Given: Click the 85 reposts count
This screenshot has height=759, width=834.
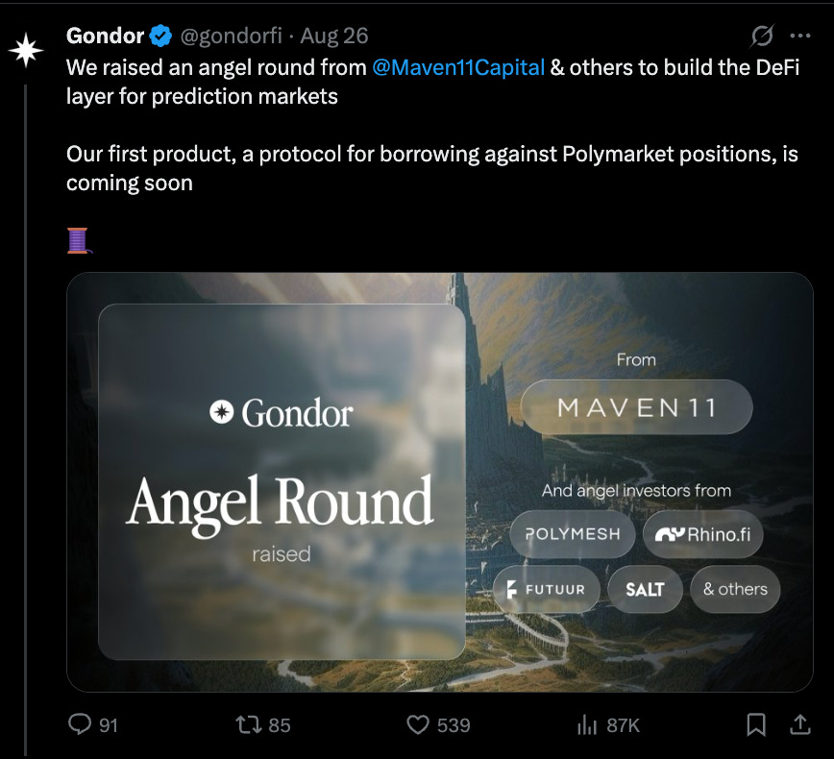Looking at the screenshot, I should coord(280,725).
